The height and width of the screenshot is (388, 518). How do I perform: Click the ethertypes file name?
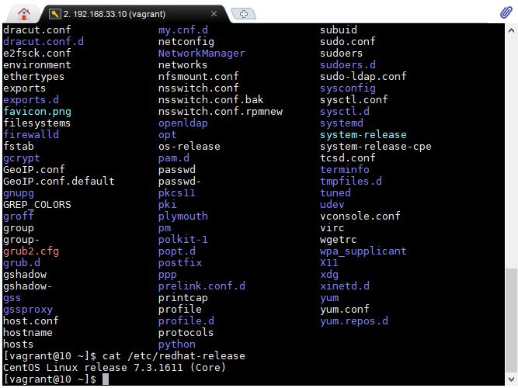(x=34, y=77)
